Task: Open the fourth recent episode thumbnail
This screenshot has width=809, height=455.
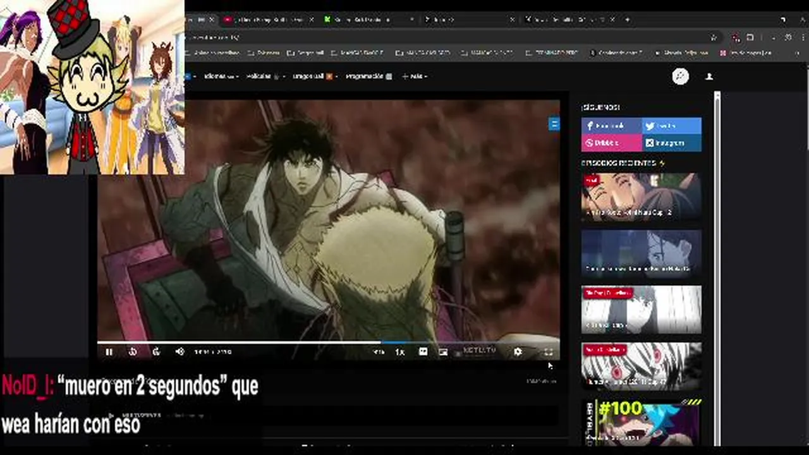Action: 641,366
